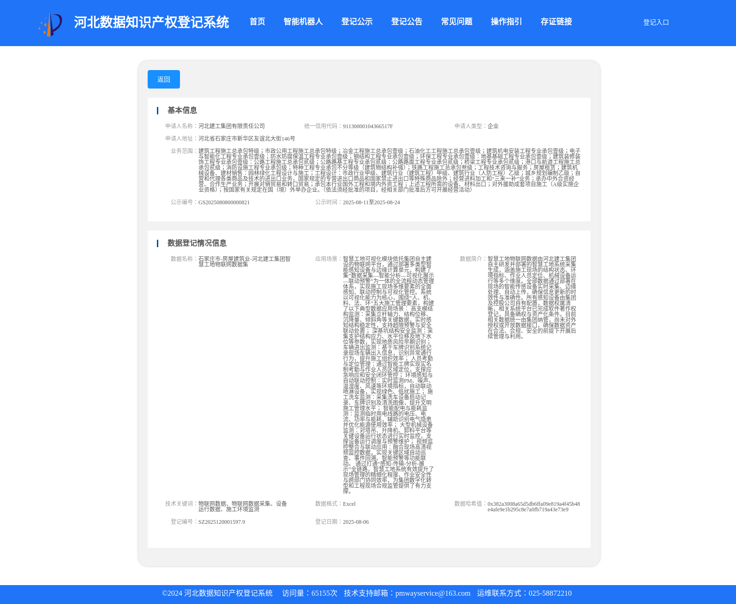Go to 登记公告 in the navigation
This screenshot has height=604, width=736.
coord(407,22)
